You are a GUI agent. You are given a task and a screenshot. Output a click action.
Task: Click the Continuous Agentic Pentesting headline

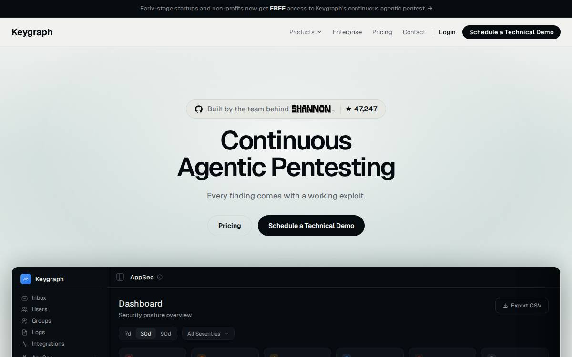[286, 154]
